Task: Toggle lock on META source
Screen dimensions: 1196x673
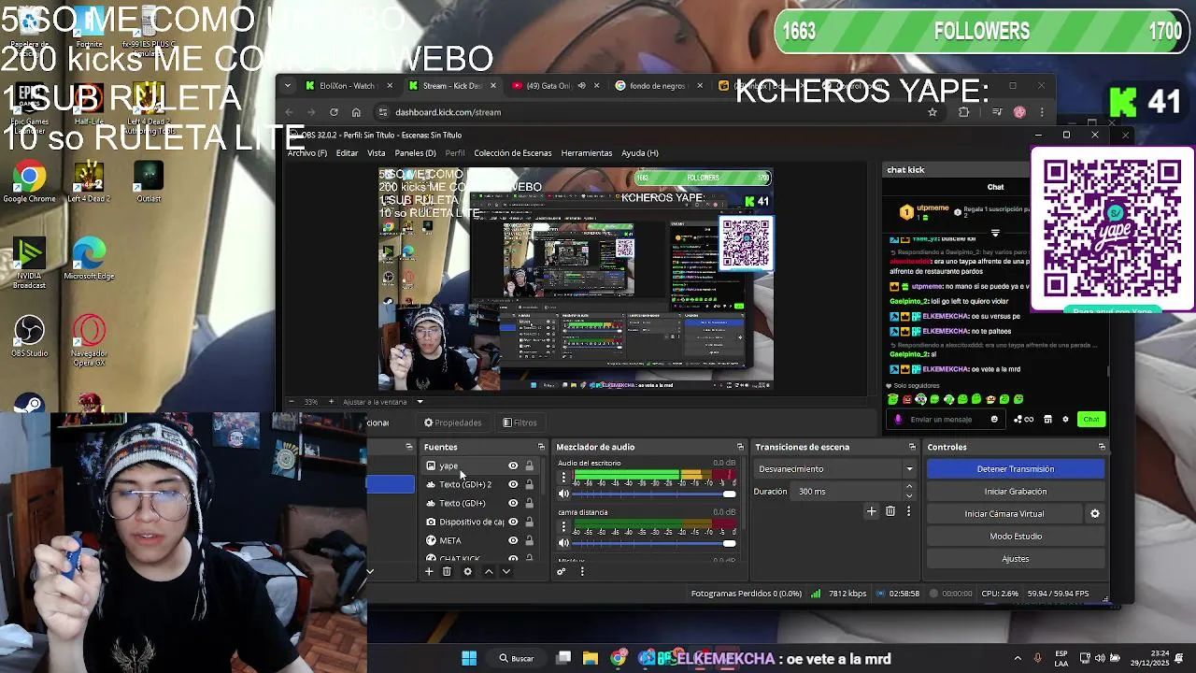Action: (529, 540)
